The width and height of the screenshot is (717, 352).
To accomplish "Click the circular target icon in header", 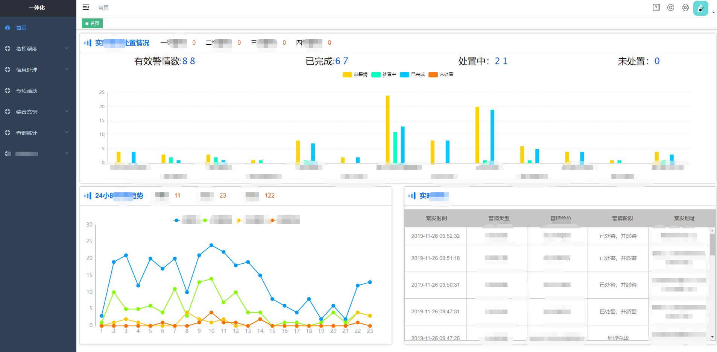I will (671, 8).
